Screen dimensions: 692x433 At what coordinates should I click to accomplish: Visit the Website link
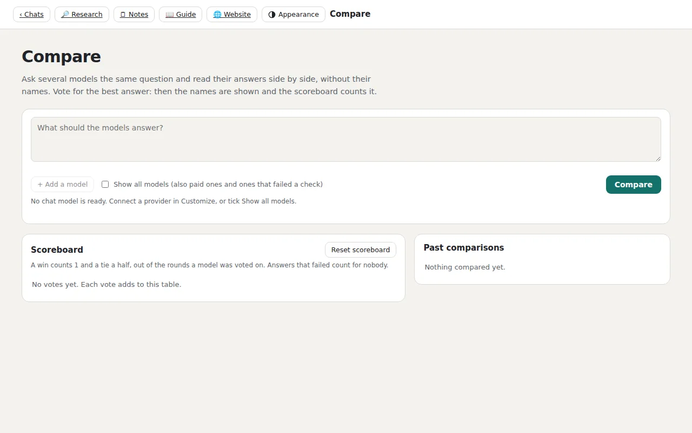pos(232,15)
